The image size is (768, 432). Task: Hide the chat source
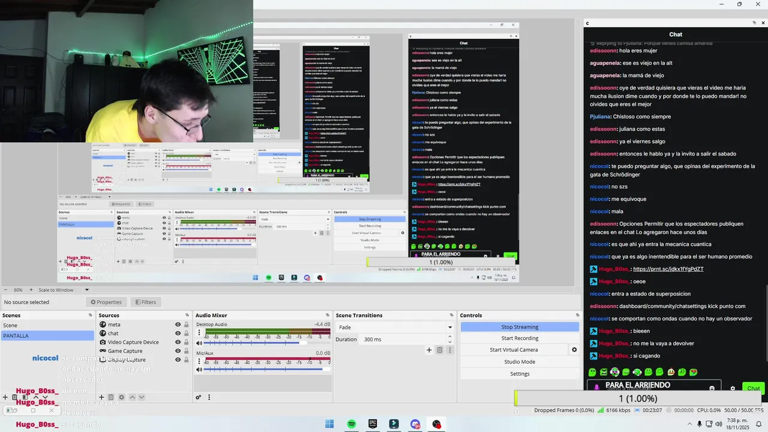178,334
